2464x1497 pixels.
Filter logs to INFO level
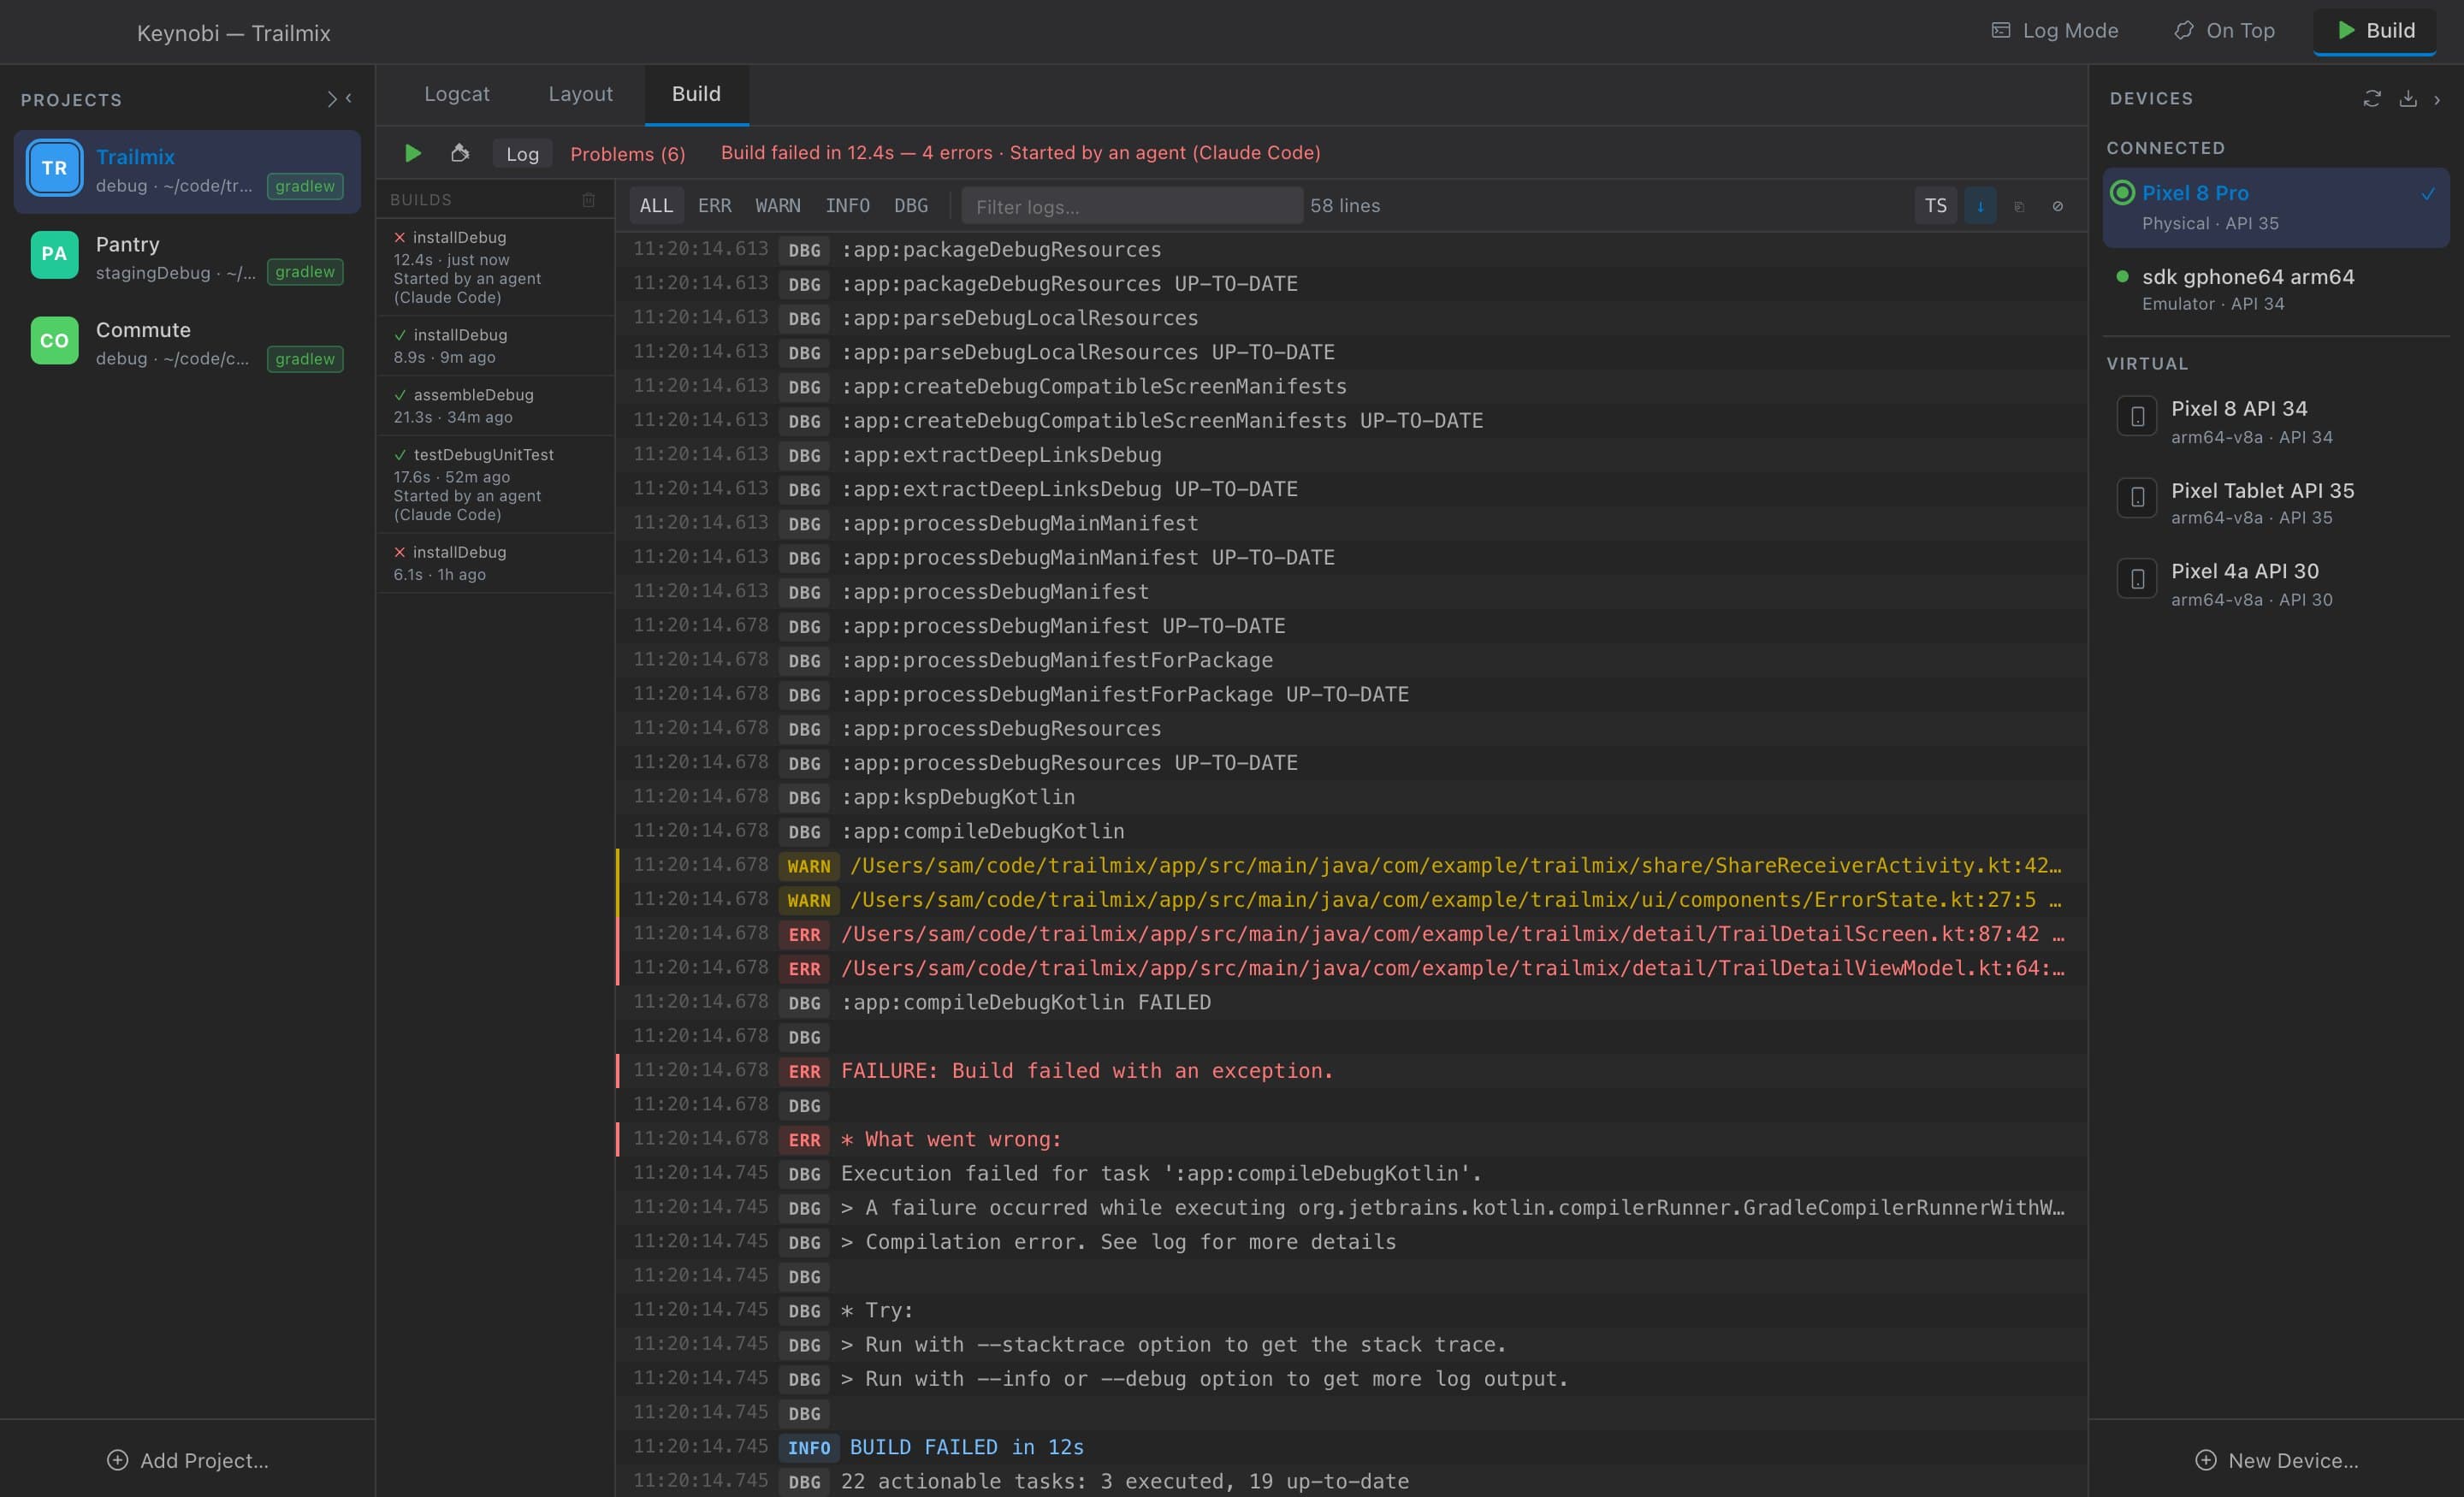tap(847, 206)
